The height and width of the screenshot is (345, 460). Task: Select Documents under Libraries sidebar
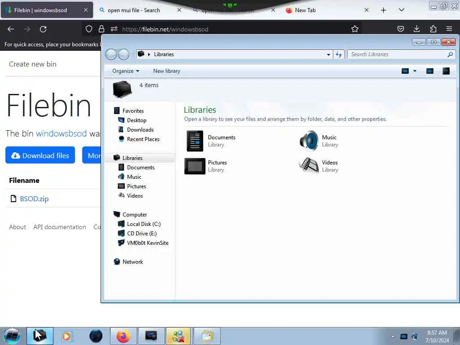point(141,167)
